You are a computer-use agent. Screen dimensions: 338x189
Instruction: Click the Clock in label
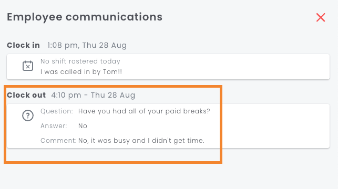[x=23, y=45]
